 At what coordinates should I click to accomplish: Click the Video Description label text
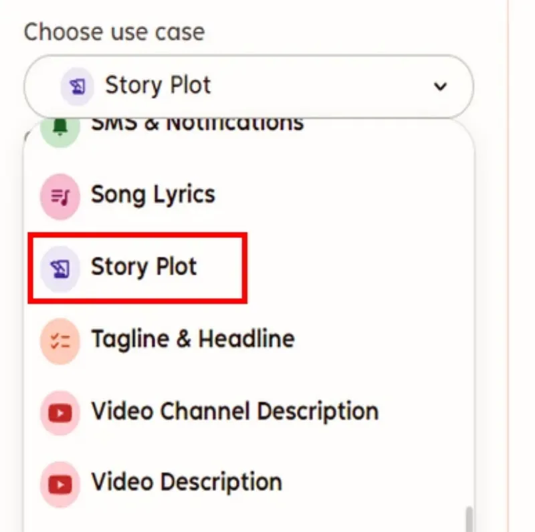click(187, 481)
